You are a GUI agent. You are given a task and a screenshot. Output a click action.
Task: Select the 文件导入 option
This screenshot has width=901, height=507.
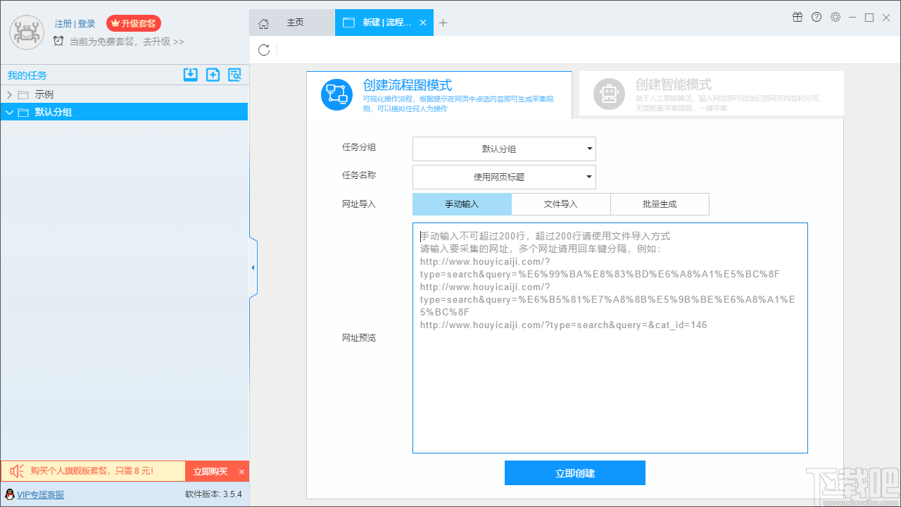point(561,204)
